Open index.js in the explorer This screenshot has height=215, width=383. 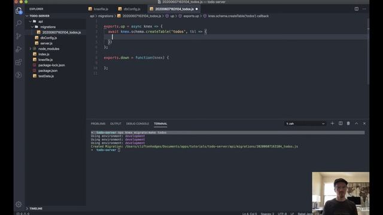coord(44,54)
